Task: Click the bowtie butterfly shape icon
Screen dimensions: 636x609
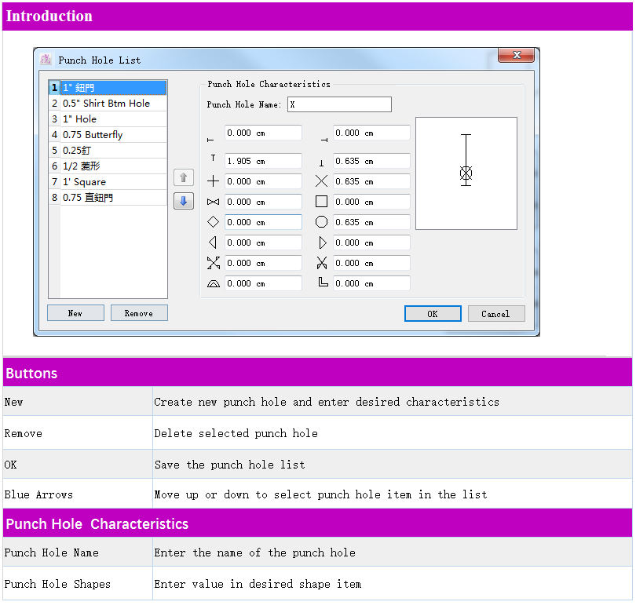Action: 213,202
